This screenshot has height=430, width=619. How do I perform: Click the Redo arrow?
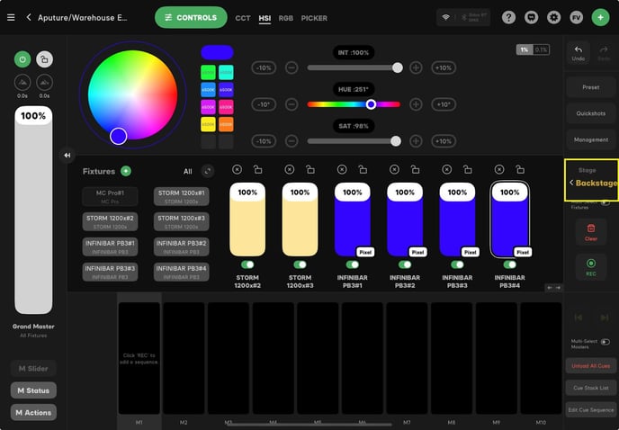pyautogui.click(x=604, y=52)
